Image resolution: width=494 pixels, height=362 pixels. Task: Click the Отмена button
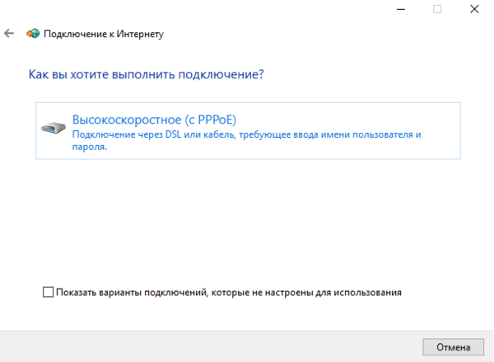point(453,347)
